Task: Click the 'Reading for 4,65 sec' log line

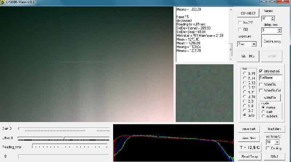Action: point(191,24)
